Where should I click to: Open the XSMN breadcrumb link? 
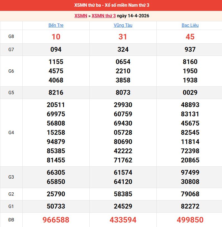(x=81, y=16)
